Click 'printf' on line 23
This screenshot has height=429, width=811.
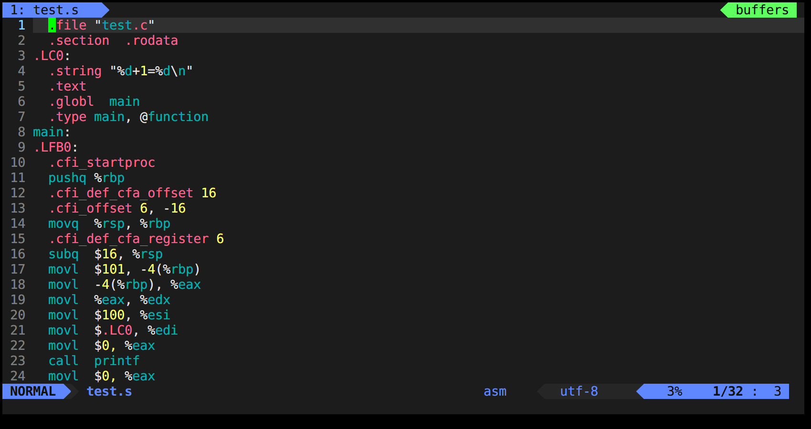tap(117, 361)
